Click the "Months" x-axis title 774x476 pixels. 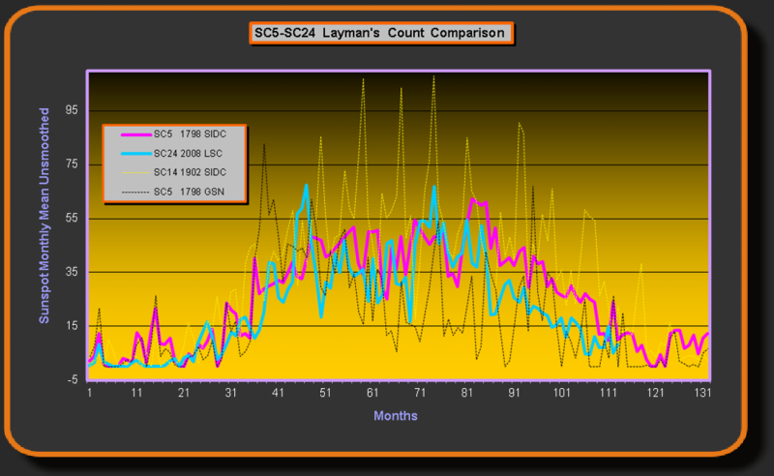pyautogui.click(x=396, y=415)
